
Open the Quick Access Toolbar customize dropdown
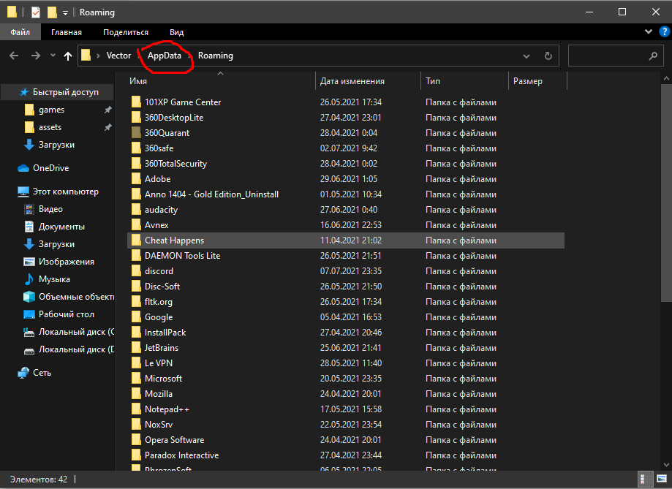pos(65,12)
